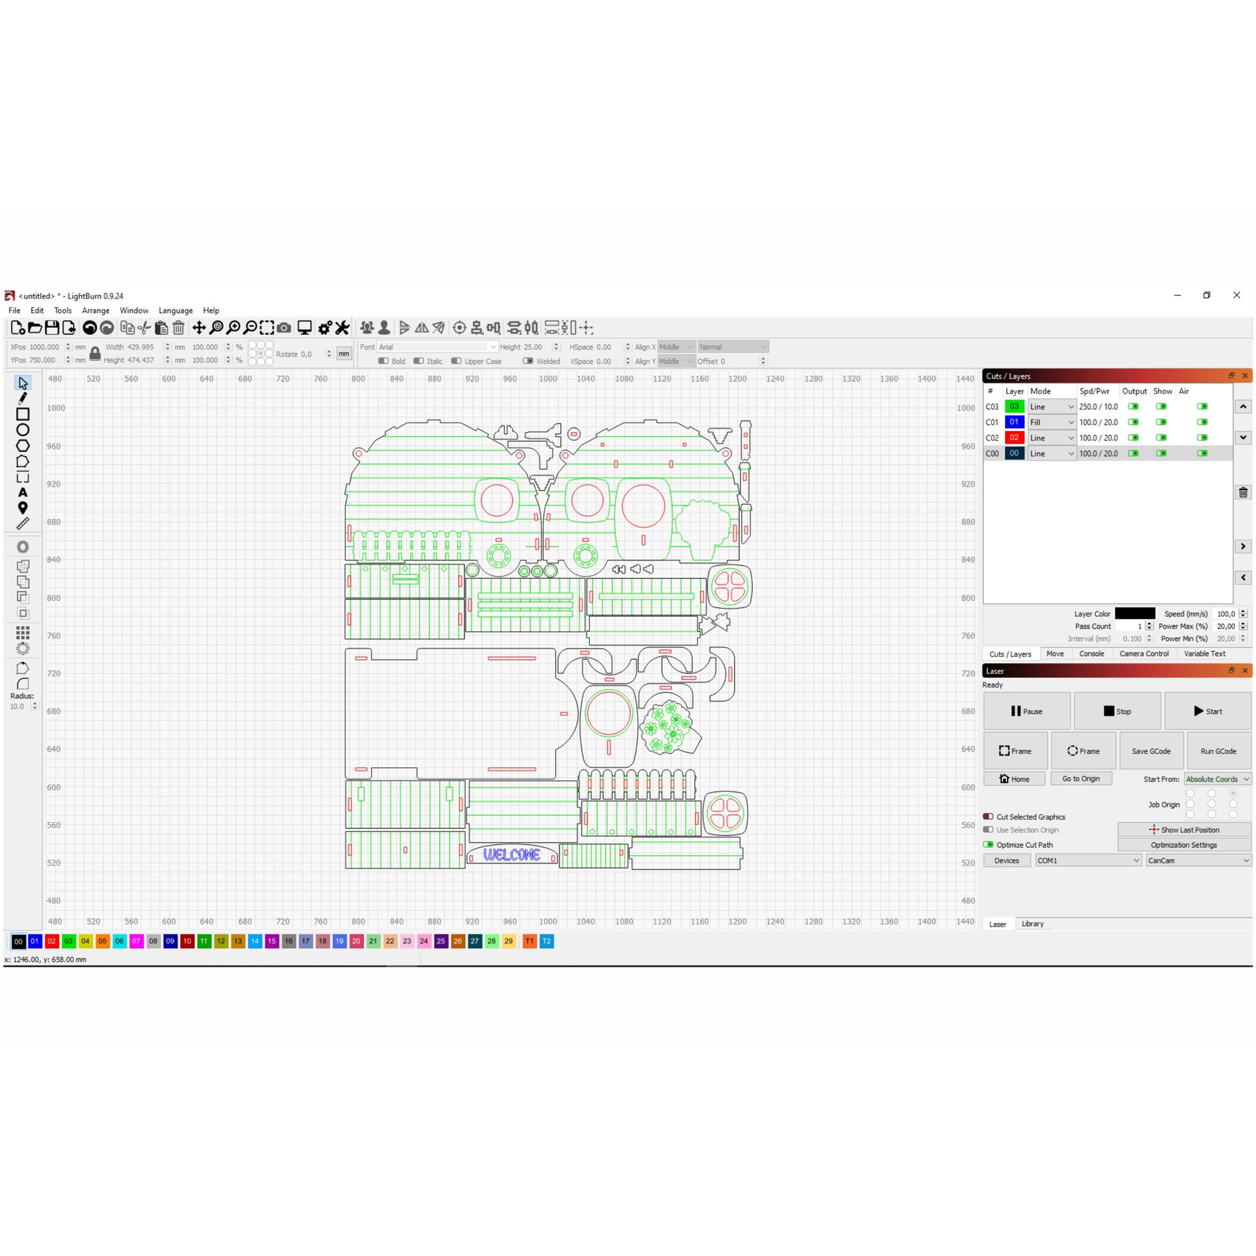This screenshot has width=1256, height=1256.
Task: Select the Ellipse tool
Action: (23, 430)
